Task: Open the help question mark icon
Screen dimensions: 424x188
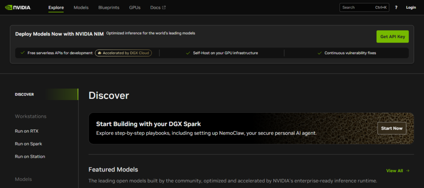Action: (396, 7)
